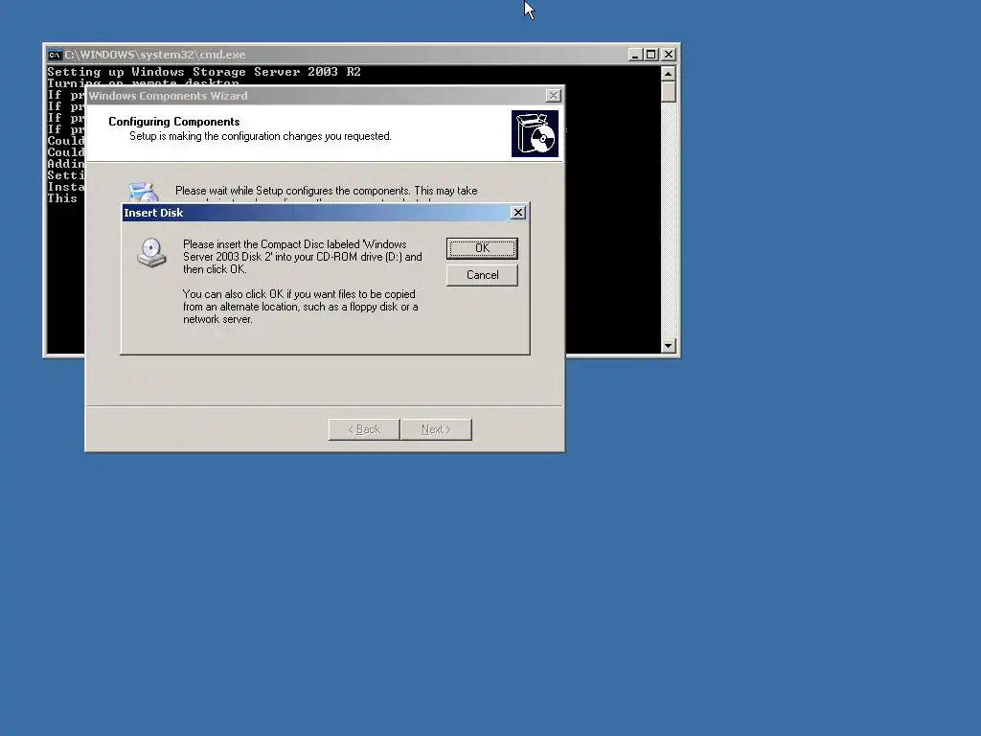The height and width of the screenshot is (736, 981).
Task: Click the setup box icon in wizard header
Action: coord(535,134)
